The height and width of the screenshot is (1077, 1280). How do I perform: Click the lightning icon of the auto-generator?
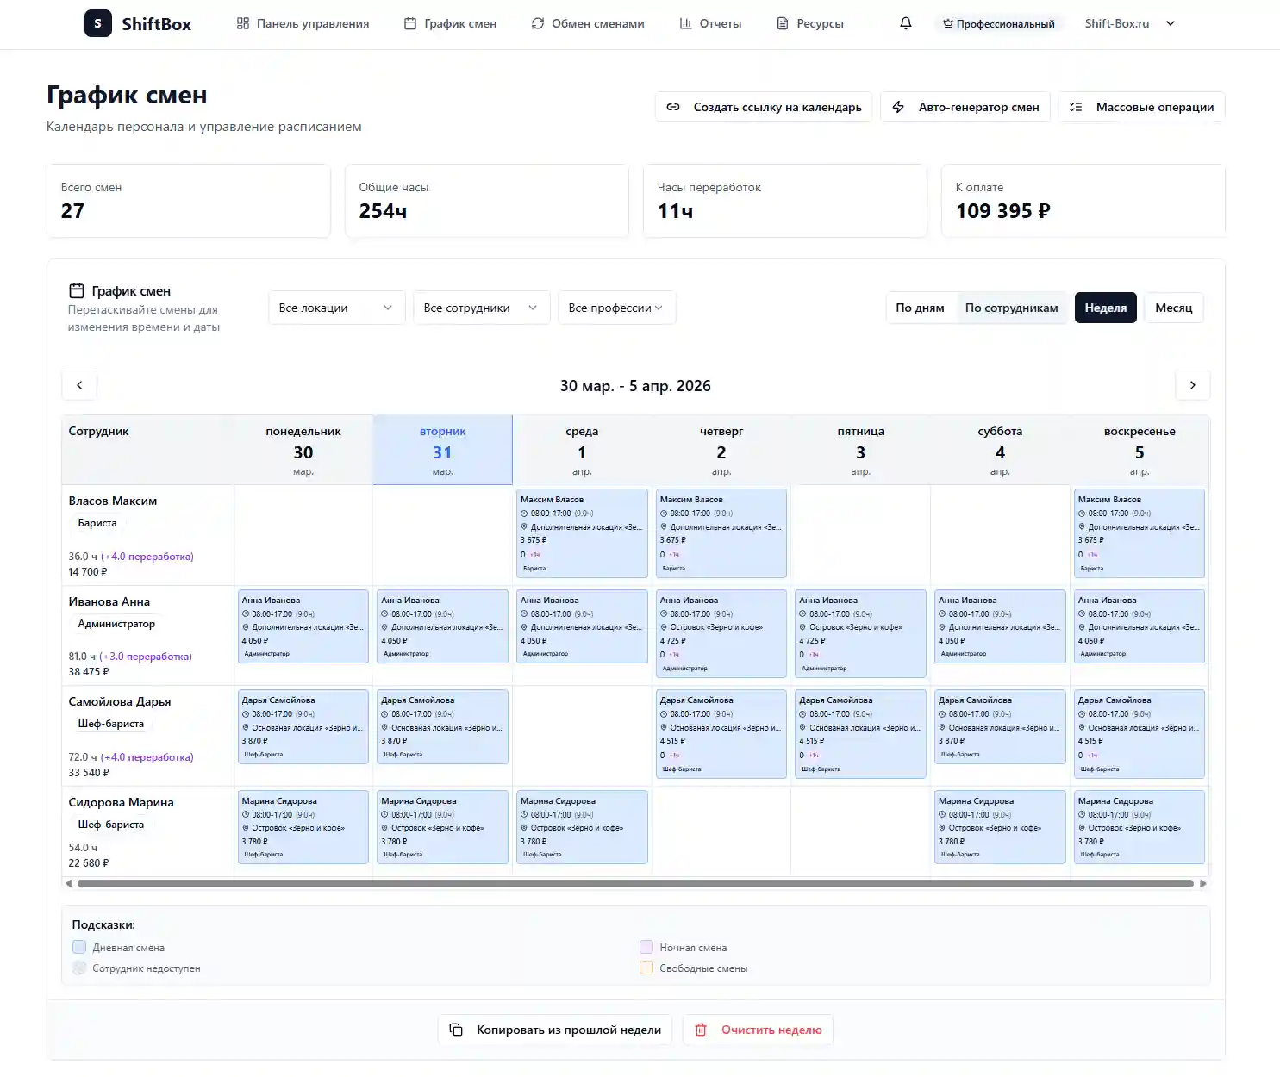pyautogui.click(x=898, y=107)
